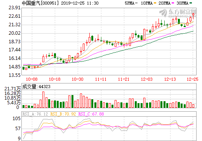The width and height of the screenshot is (202, 141).
Task: Select the 11-21 date label
Action: (124, 79)
